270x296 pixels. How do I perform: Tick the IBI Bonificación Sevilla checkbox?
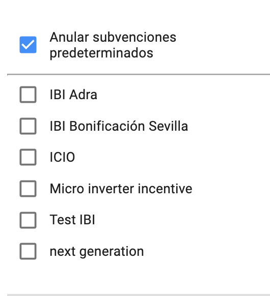point(28,126)
